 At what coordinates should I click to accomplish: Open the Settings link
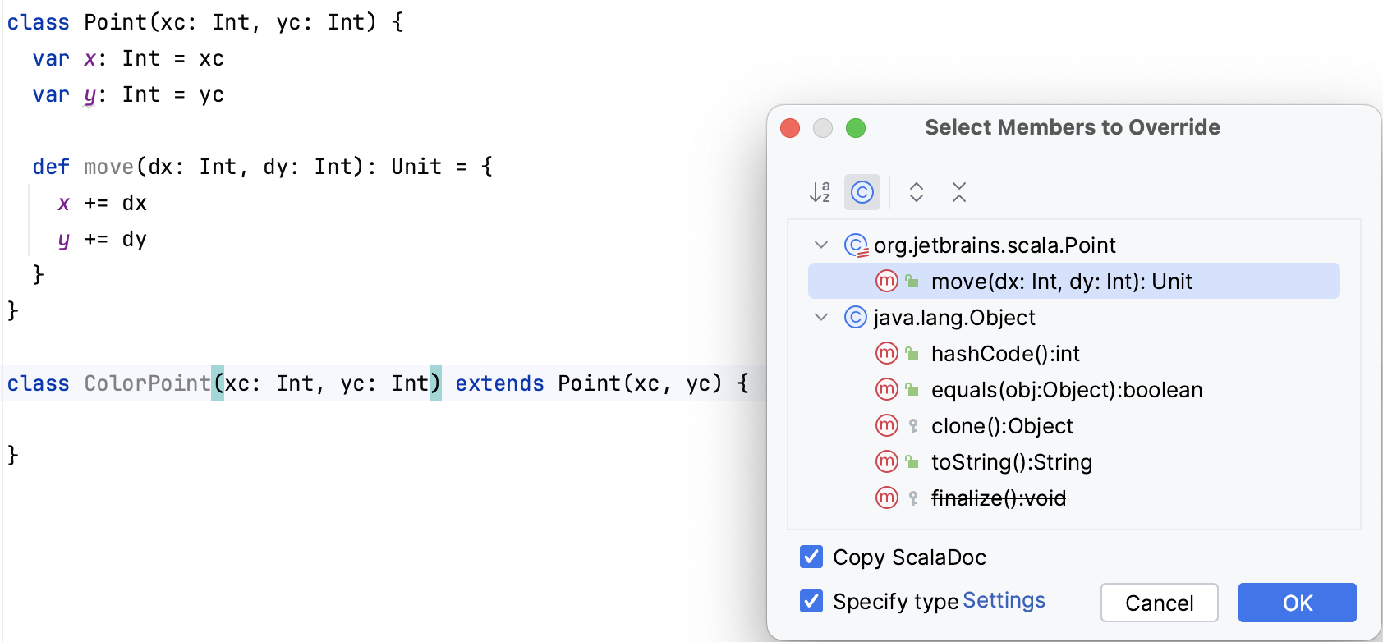1004,601
